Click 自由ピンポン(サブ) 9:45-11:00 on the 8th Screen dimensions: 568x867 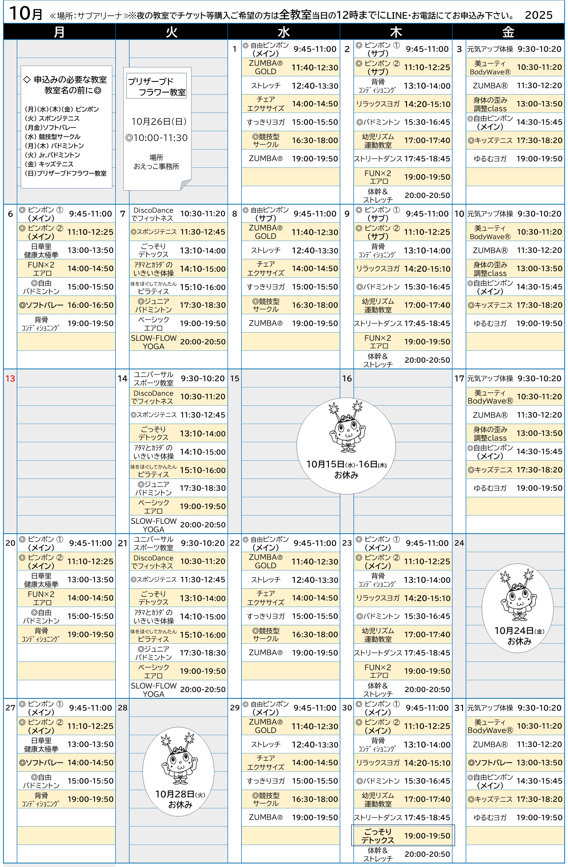[x=291, y=214]
